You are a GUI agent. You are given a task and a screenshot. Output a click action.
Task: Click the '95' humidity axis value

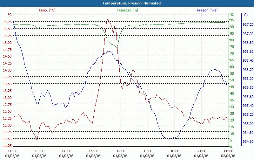coord(232,20)
